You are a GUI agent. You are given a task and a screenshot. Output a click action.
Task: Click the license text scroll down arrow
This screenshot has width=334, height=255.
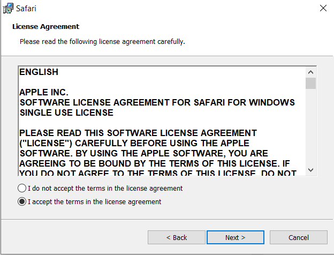[310, 170]
